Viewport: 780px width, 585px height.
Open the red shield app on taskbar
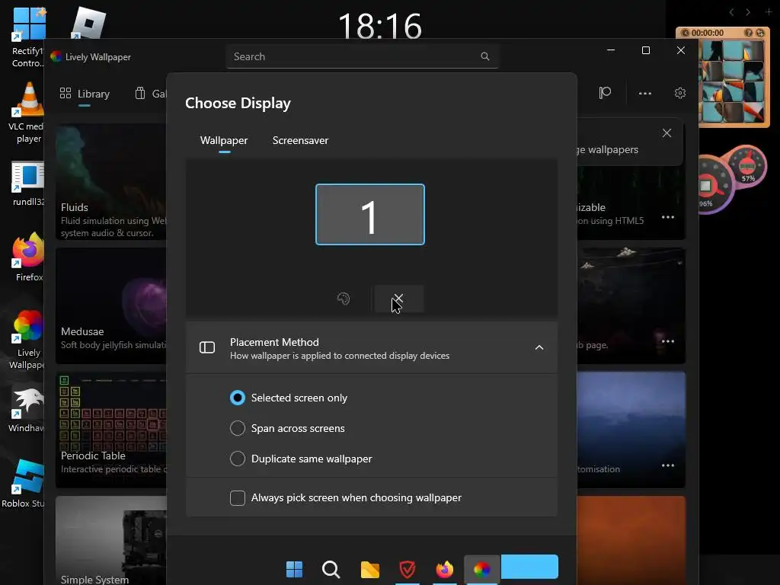[408, 569]
